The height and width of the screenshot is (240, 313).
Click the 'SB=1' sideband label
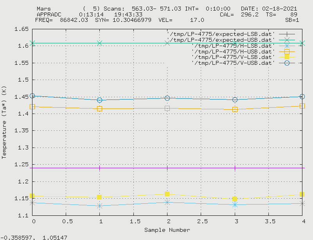292,20
